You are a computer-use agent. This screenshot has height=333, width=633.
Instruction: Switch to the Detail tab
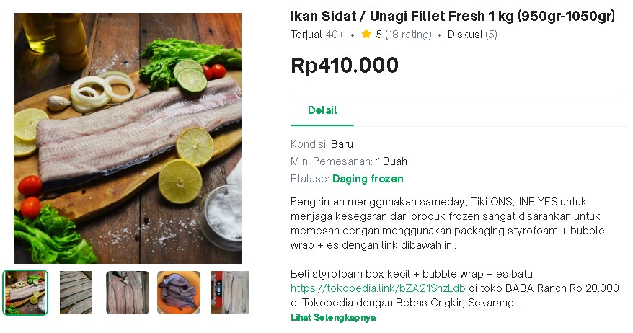322,110
